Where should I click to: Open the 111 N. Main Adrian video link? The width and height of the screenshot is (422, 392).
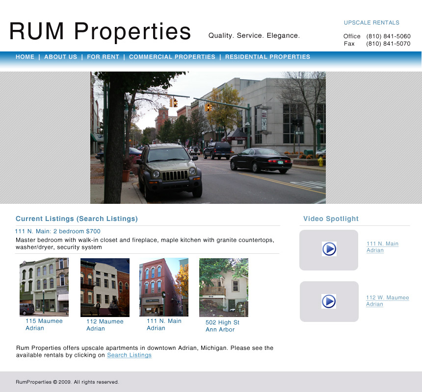(x=382, y=247)
